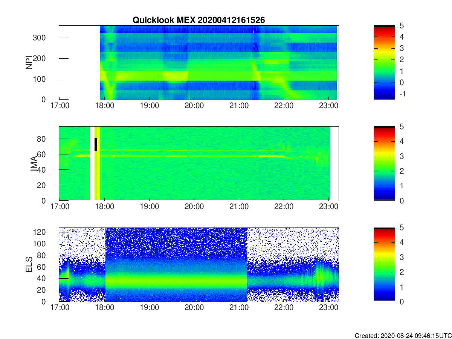The image size is (452, 339).
Task: Click the IMA spectrogram plot area
Action: point(199,163)
